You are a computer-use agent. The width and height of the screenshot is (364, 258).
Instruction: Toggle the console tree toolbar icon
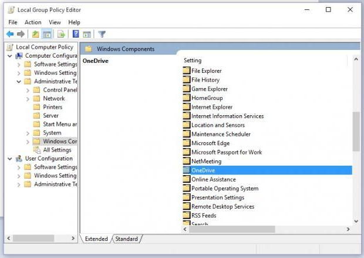tap(47, 34)
